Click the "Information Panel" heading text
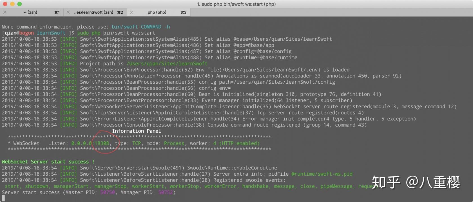This screenshot has width=473, height=202. click(137, 131)
